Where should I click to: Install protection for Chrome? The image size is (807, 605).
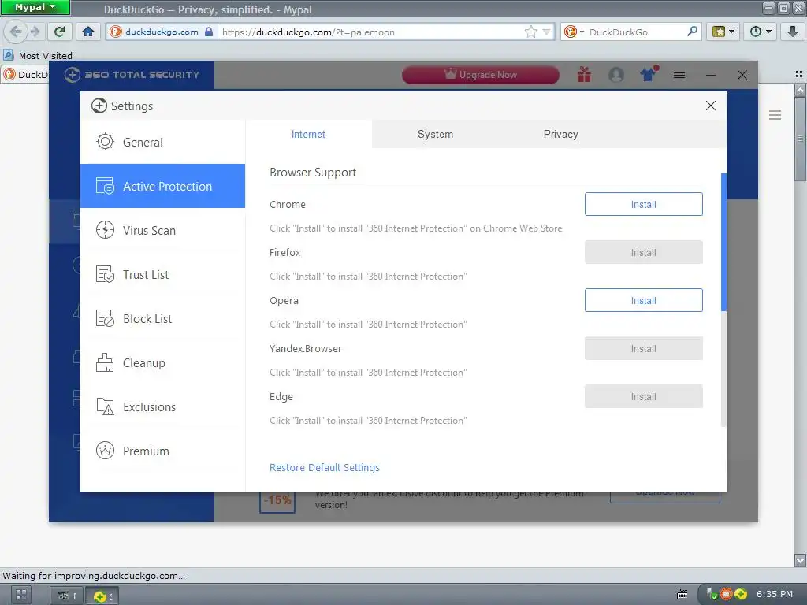tap(643, 204)
